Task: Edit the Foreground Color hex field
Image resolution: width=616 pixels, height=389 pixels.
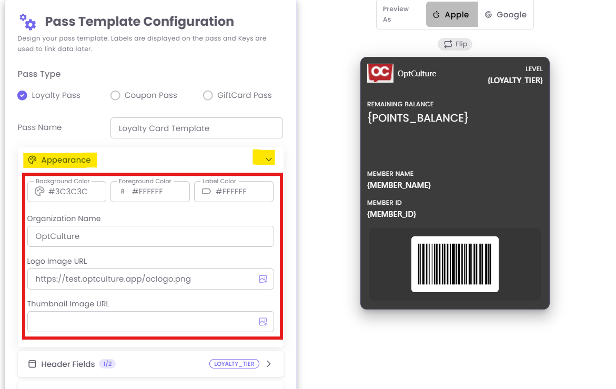Action: tap(157, 192)
